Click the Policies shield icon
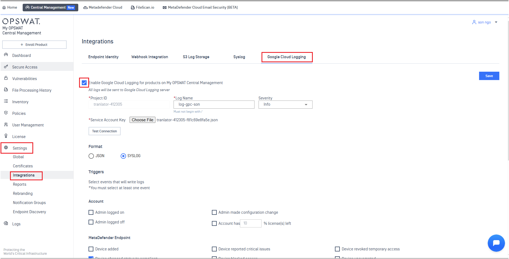509x259 pixels. coord(6,113)
